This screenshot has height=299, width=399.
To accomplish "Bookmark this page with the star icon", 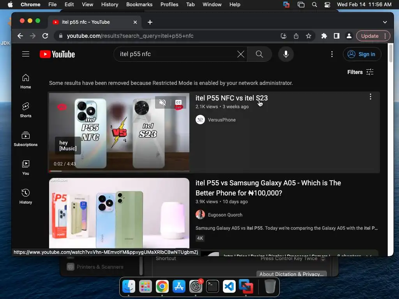I will pos(309,36).
